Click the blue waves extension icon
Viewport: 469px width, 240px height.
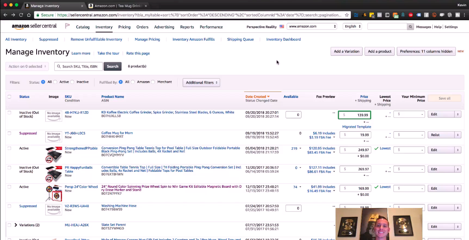click(356, 15)
